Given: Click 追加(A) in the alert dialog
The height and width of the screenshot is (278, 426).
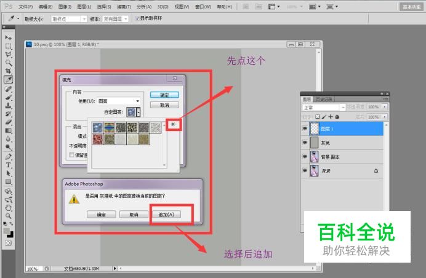Looking at the screenshot, I should point(166,215).
